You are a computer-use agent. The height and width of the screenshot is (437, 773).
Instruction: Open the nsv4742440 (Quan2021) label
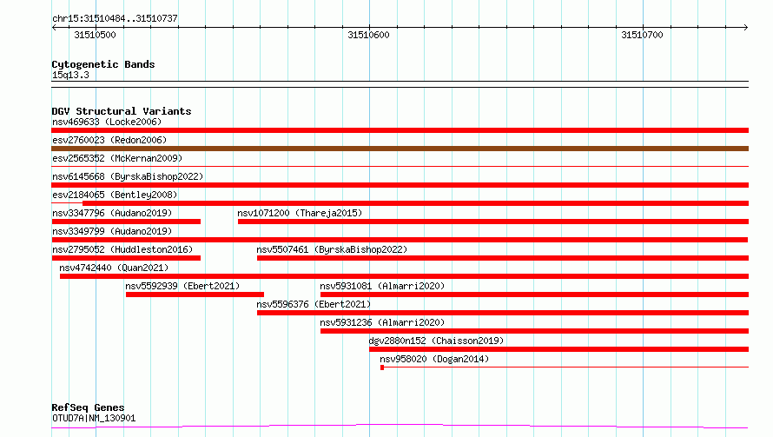[114, 268]
